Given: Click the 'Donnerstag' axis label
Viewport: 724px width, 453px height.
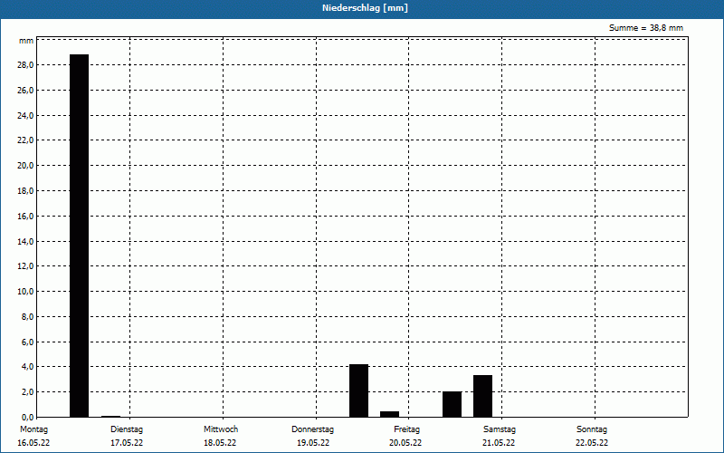Looking at the screenshot, I should [312, 429].
